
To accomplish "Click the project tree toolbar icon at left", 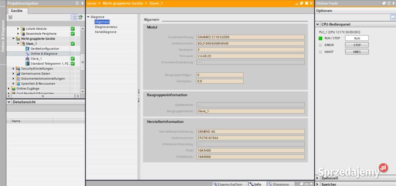I will (x=10, y=17).
